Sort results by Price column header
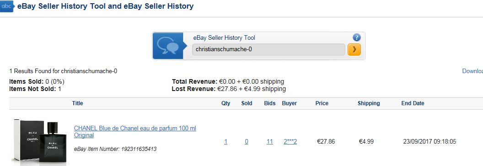Image resolution: width=483 pixels, height=166 pixels. click(322, 103)
